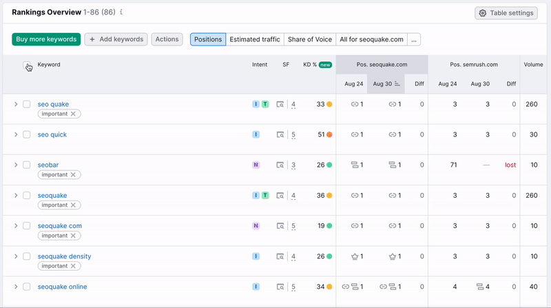Click KD difficulty dot for seo quick

coord(329,134)
